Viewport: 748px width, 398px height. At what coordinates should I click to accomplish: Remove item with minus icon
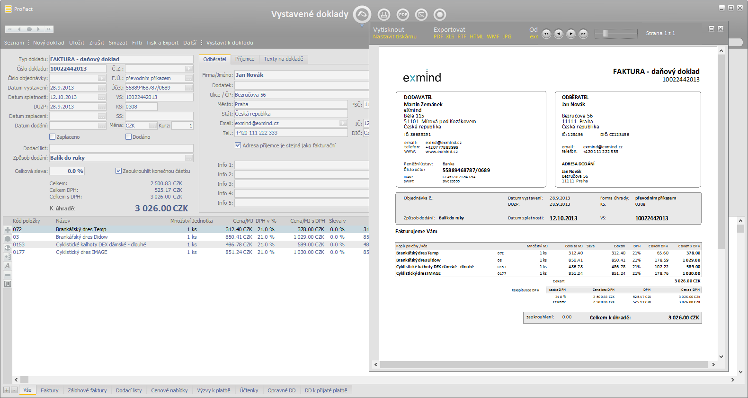(x=8, y=275)
